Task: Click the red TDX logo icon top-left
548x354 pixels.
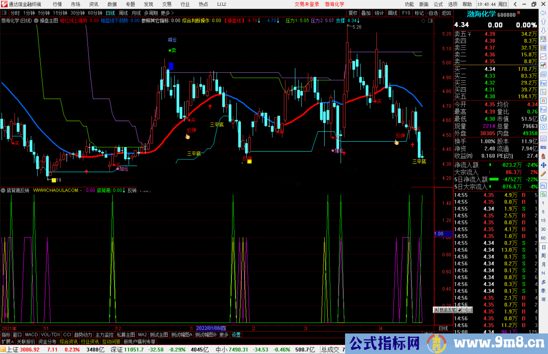Action: point(4,4)
